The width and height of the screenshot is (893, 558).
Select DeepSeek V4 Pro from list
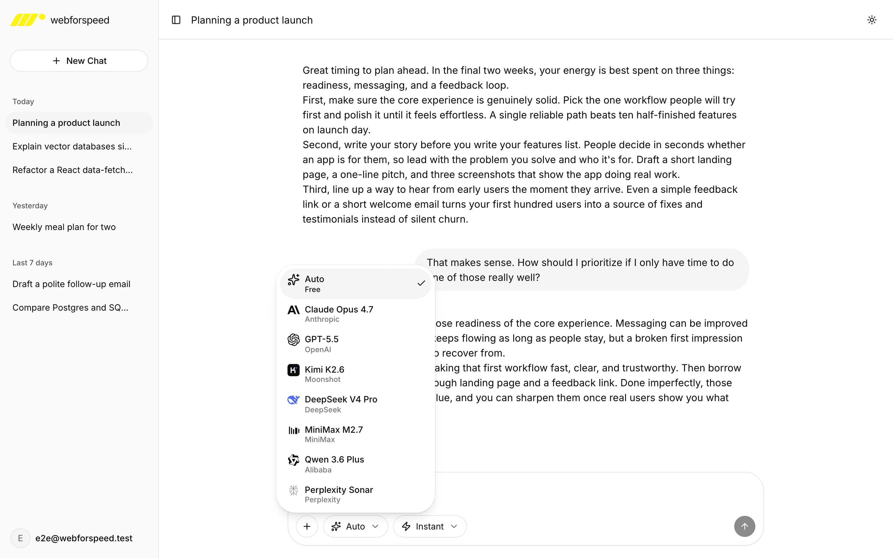pos(355,404)
